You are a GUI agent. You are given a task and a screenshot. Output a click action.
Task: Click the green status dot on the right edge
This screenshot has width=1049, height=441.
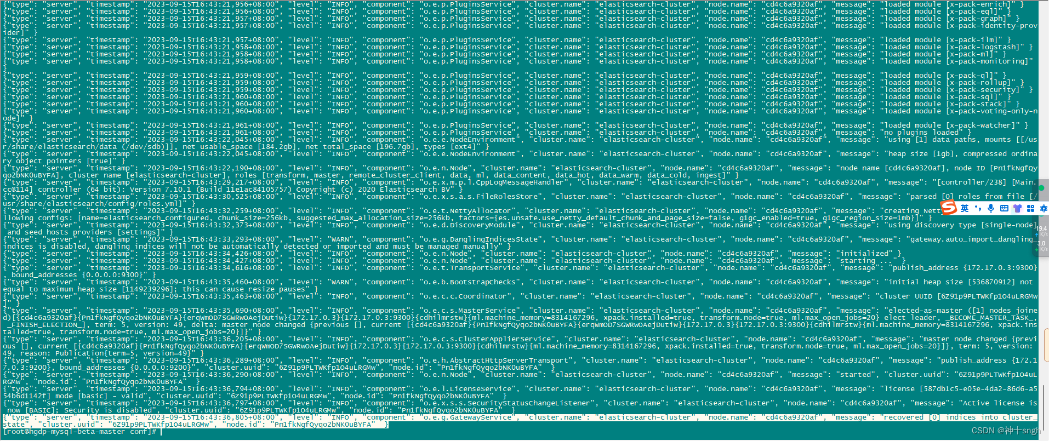click(1041, 188)
